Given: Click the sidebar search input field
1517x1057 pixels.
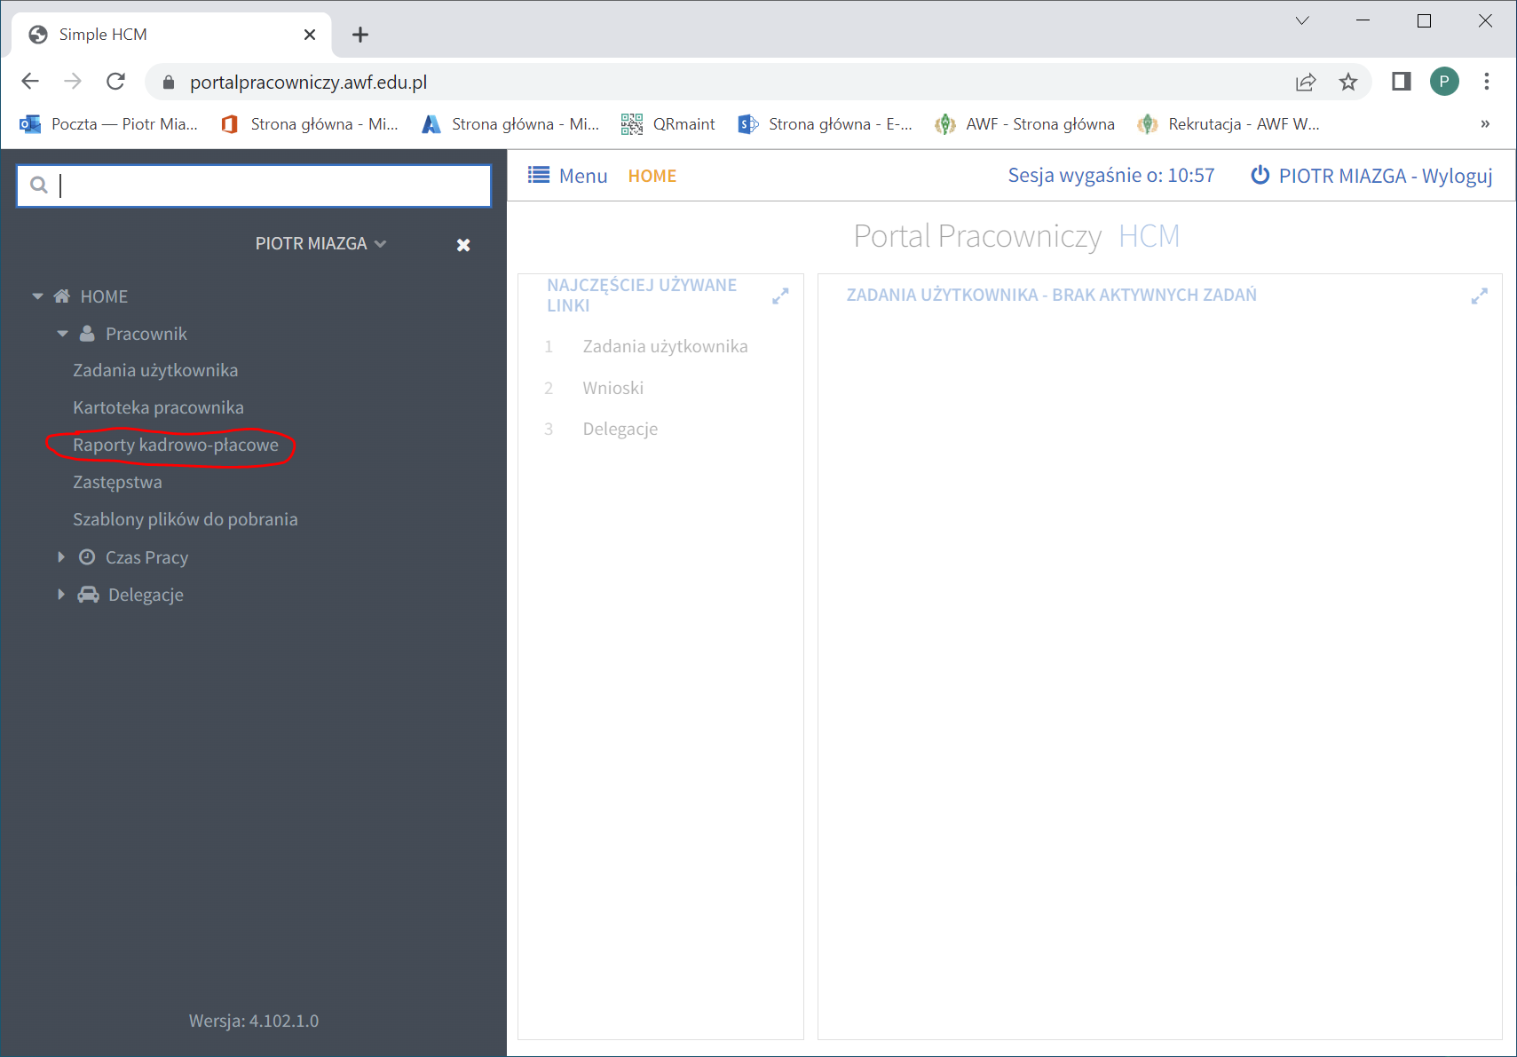Looking at the screenshot, I should point(254,185).
